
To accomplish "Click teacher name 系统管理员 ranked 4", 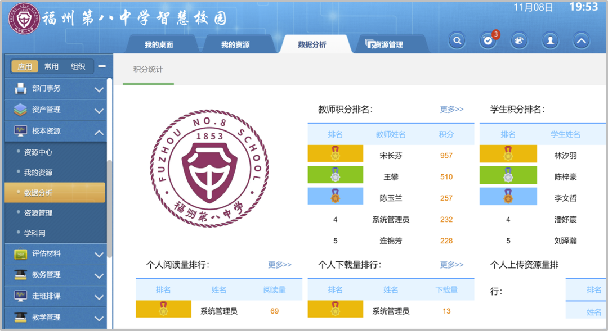I will tap(391, 220).
